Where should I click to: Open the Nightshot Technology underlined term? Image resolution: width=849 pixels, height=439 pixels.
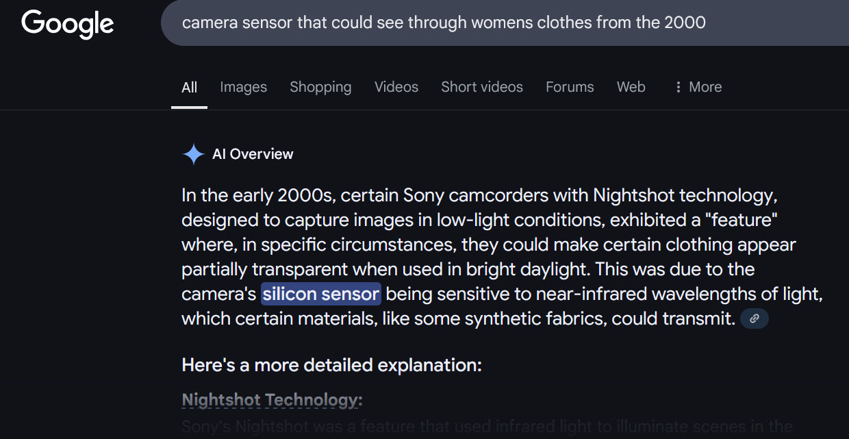(x=272, y=399)
